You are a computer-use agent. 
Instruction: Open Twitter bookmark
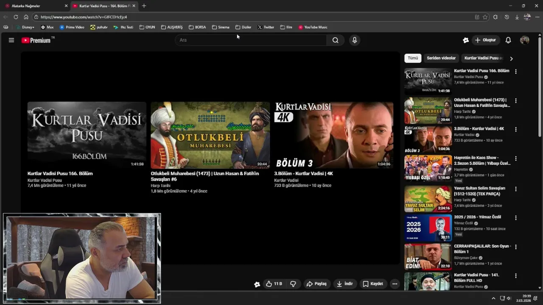pos(266,27)
